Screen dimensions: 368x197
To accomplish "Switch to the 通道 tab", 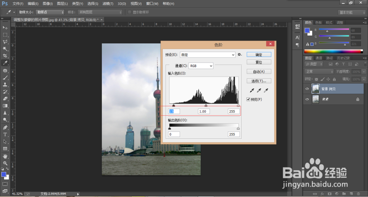I will (319, 58).
